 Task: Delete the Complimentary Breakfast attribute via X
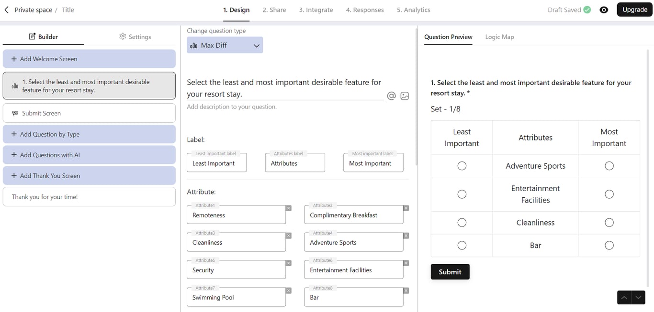click(406, 208)
